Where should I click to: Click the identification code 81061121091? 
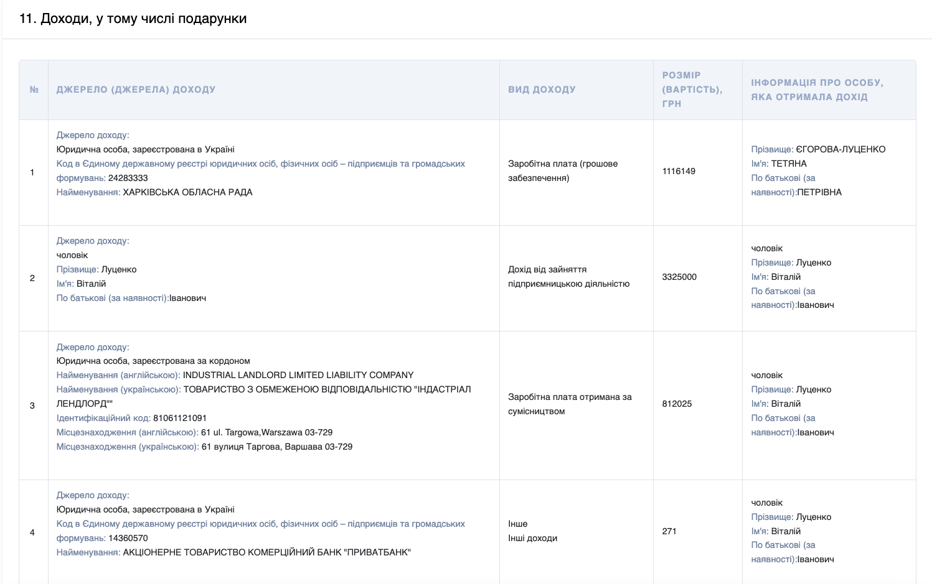point(180,418)
